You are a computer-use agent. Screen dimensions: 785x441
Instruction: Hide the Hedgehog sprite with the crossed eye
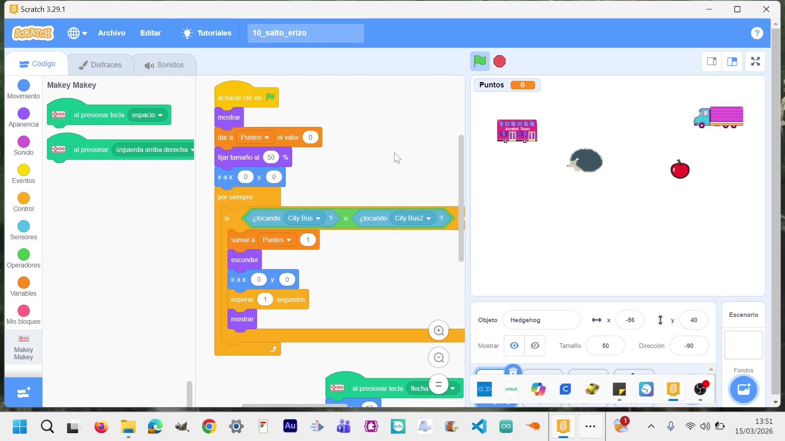pos(535,345)
